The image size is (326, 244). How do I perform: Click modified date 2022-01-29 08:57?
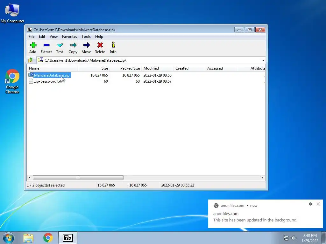(157, 81)
